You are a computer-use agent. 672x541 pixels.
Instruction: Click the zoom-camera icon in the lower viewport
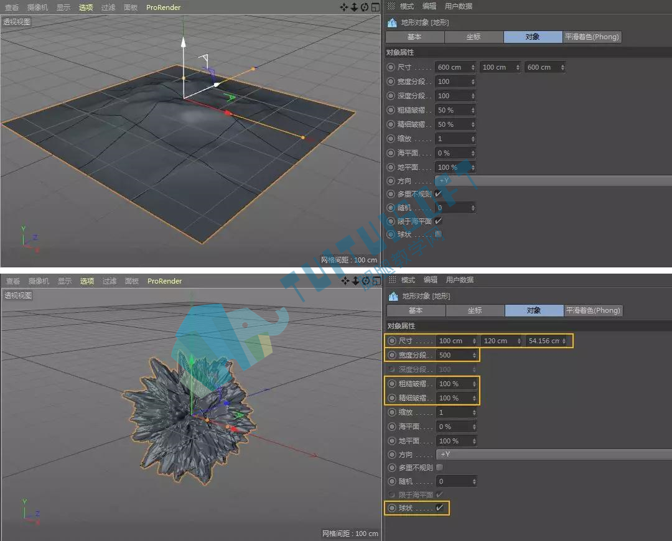[356, 281]
